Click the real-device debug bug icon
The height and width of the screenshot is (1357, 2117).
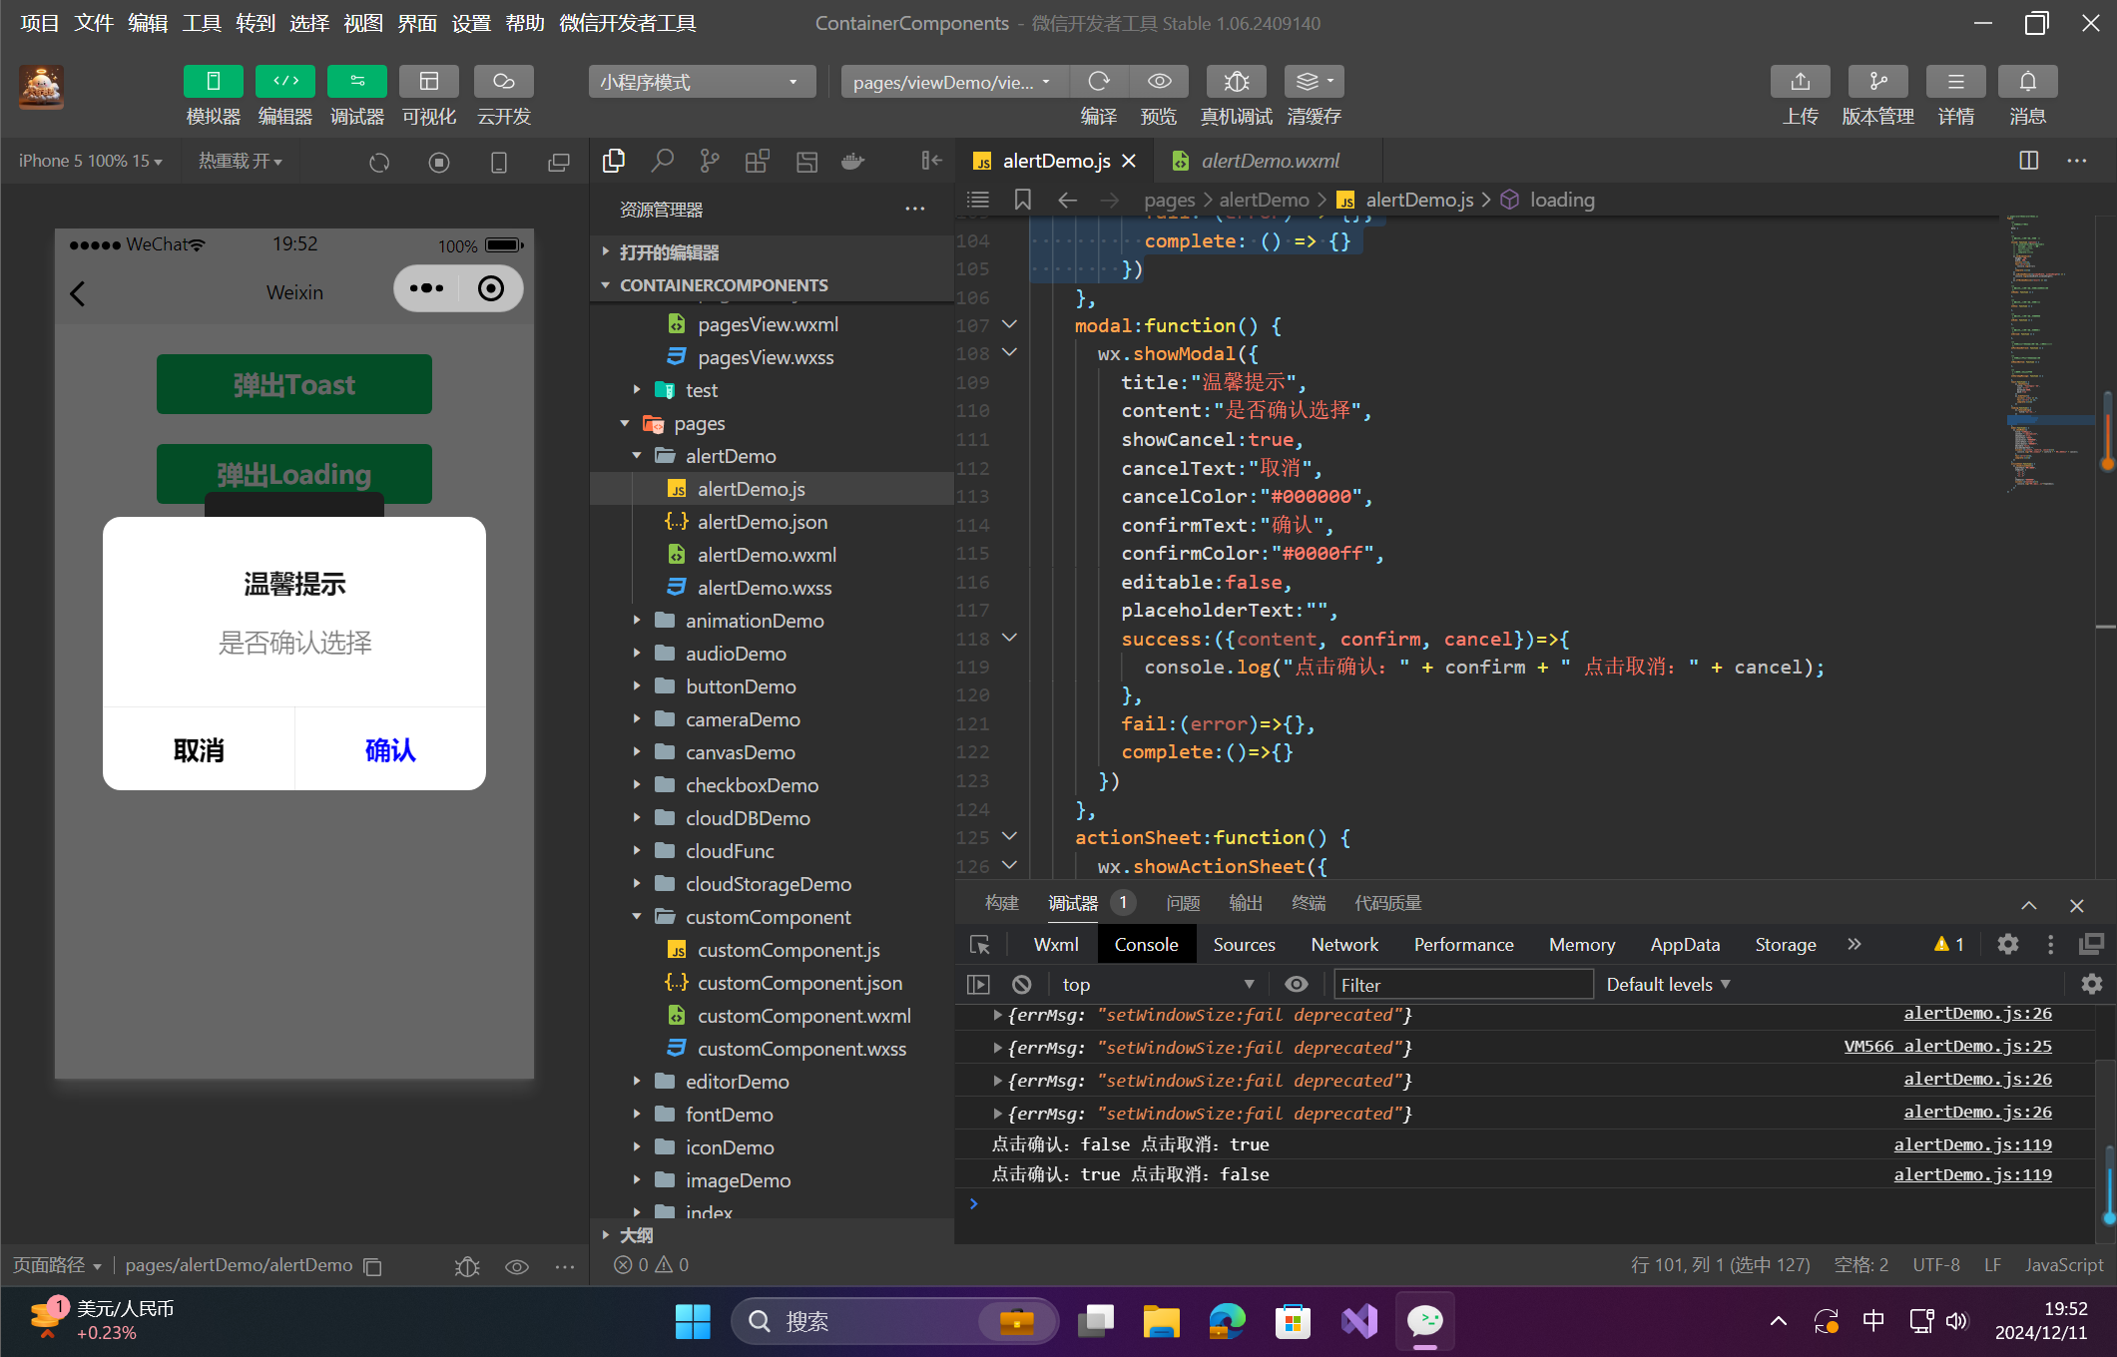coord(1236,82)
